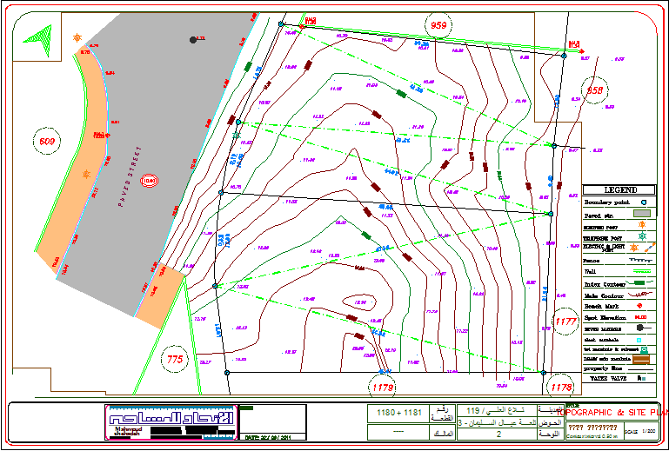The height and width of the screenshot is (451, 669).
Task: Click the parcel 1177 circle label
Action: [565, 322]
